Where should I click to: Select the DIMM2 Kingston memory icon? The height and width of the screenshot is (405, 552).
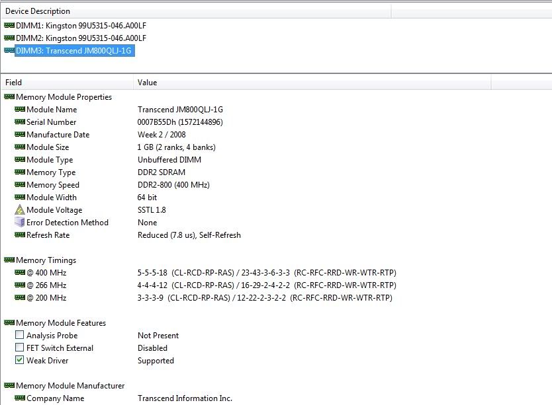pyautogui.click(x=9, y=38)
